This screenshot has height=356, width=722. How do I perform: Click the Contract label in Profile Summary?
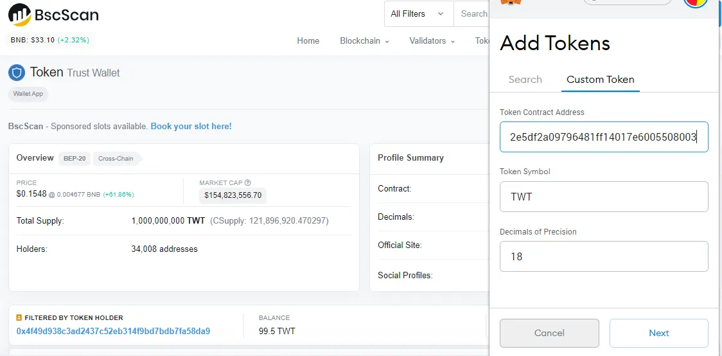pos(394,188)
